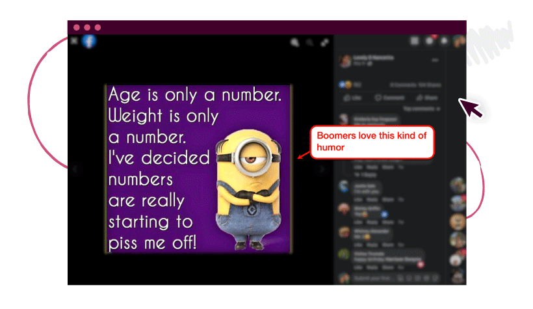The height and width of the screenshot is (309, 533).
Task: Open the Top comments sort dropdown
Action: tap(421, 109)
